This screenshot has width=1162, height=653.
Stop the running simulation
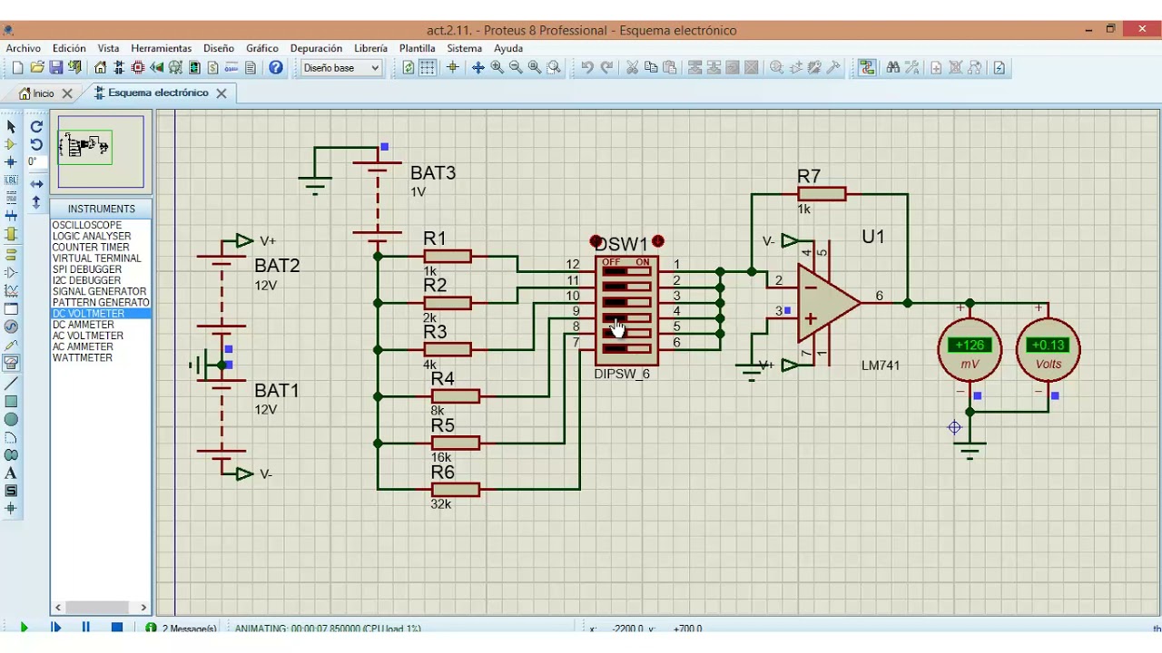point(117,628)
